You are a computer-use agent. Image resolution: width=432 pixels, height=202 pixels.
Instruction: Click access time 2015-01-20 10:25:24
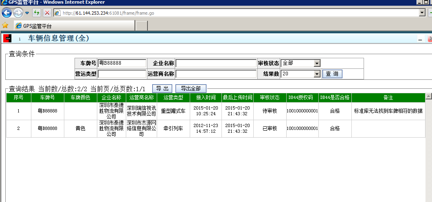206,111
